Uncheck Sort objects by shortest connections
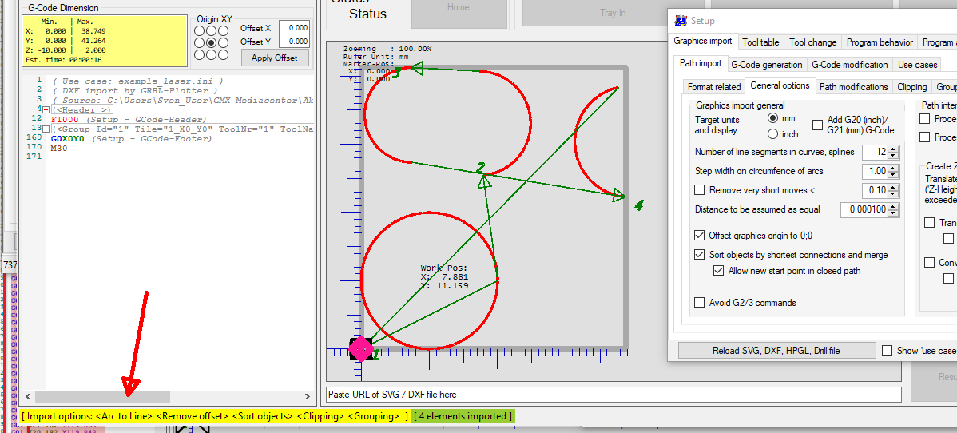Viewport: 957px width, 433px height. coord(700,255)
